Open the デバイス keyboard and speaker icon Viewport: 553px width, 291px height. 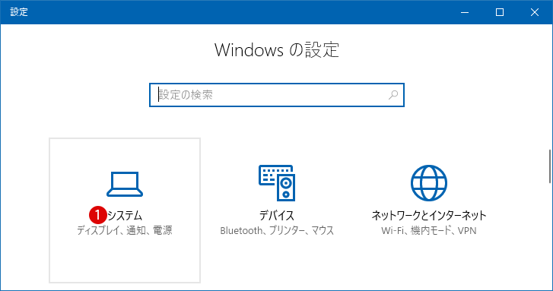277,183
